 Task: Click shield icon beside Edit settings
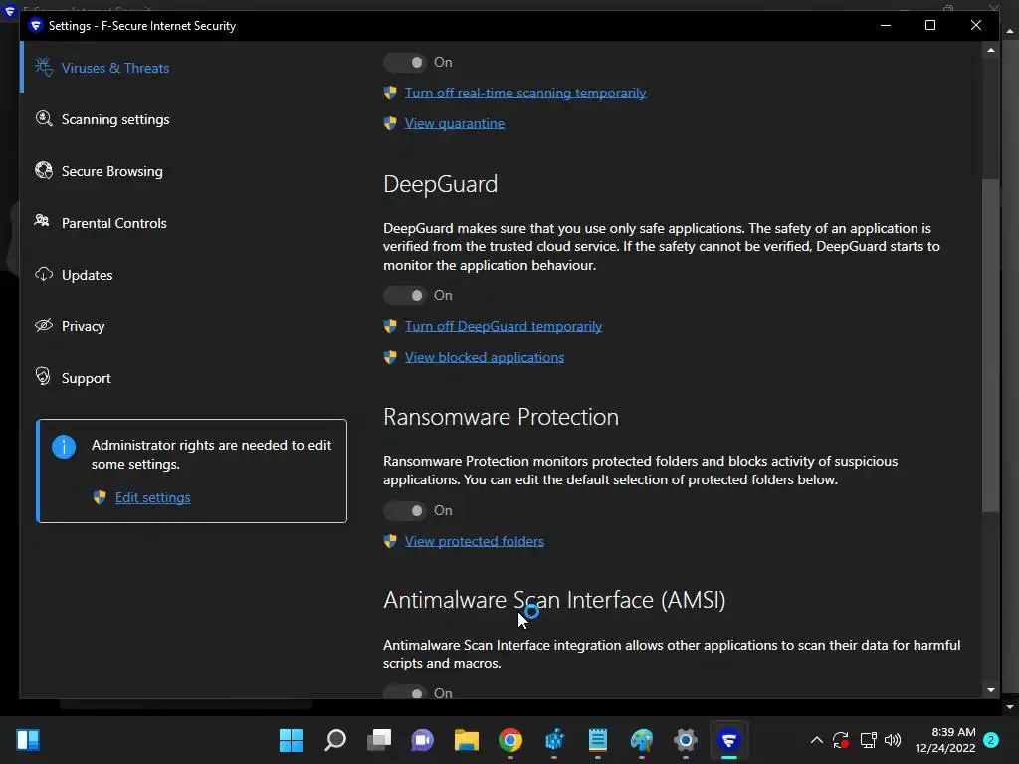100,497
